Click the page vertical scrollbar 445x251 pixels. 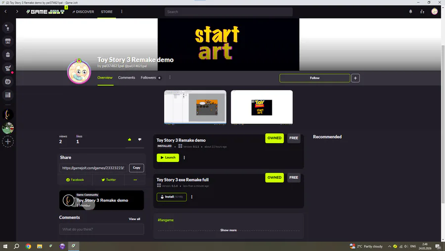(x=443, y=124)
